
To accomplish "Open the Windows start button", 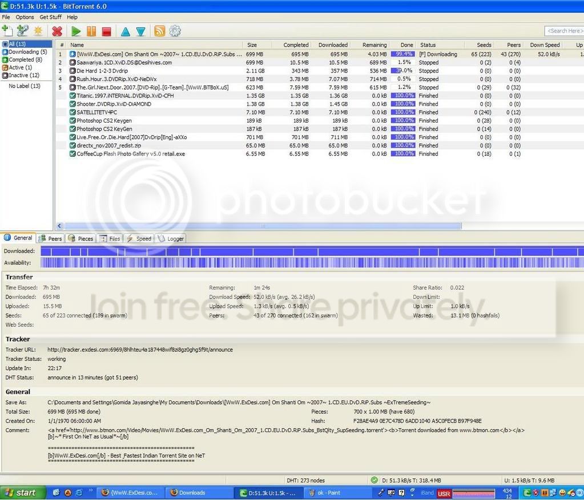I will 23,493.
